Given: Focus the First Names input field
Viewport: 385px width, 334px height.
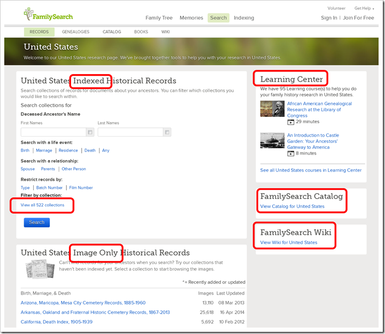Looking at the screenshot, I should tap(53, 132).
